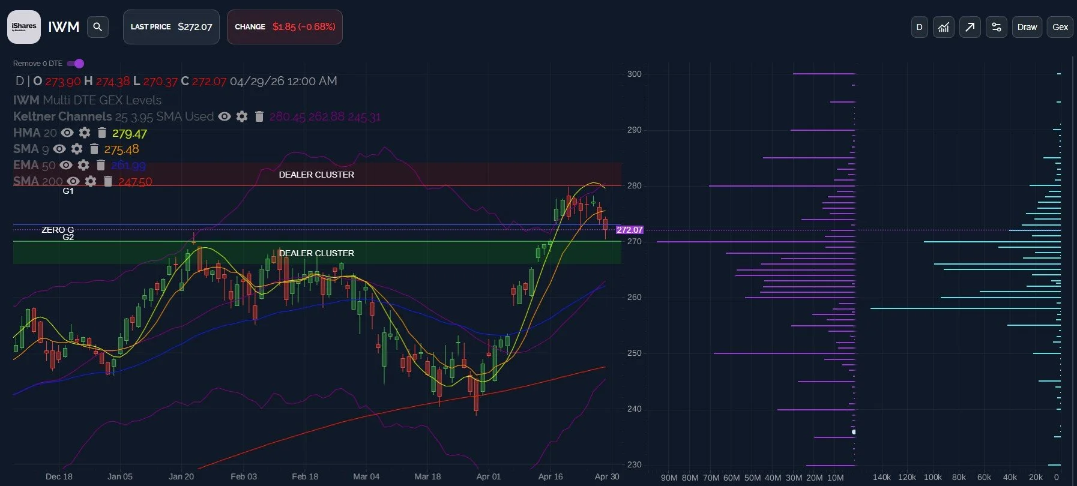Click the Apr 16 date label

551,476
